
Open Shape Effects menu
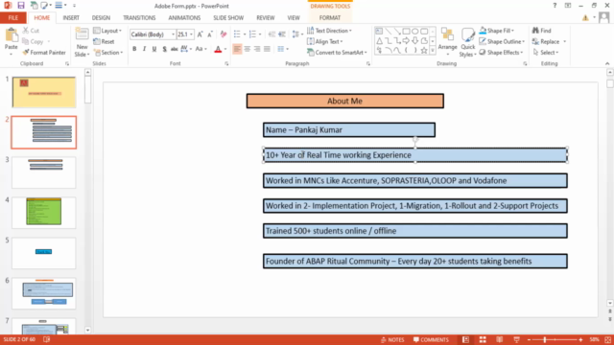pos(501,53)
